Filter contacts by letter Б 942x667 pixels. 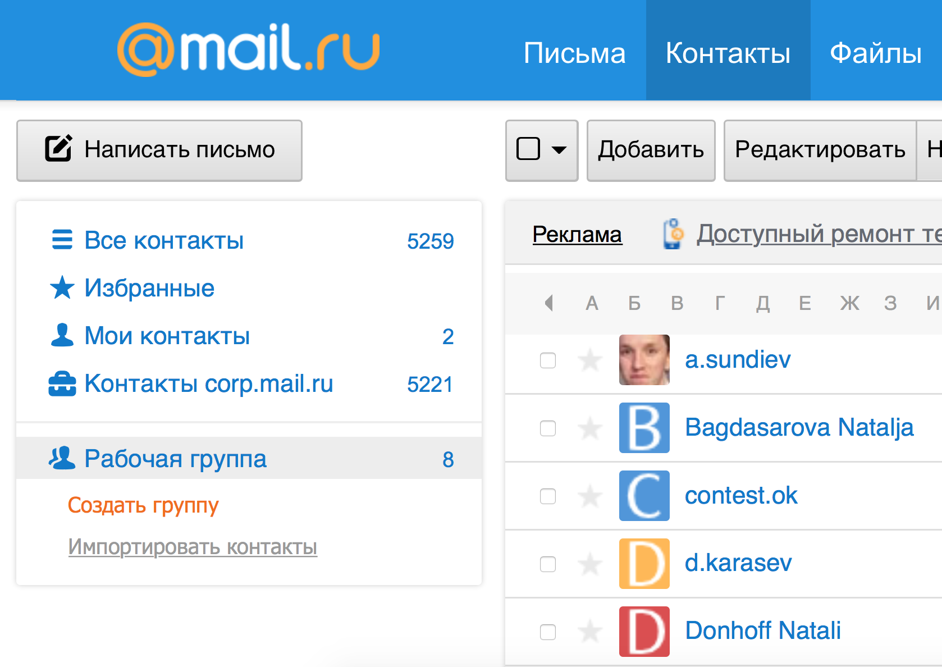634,303
